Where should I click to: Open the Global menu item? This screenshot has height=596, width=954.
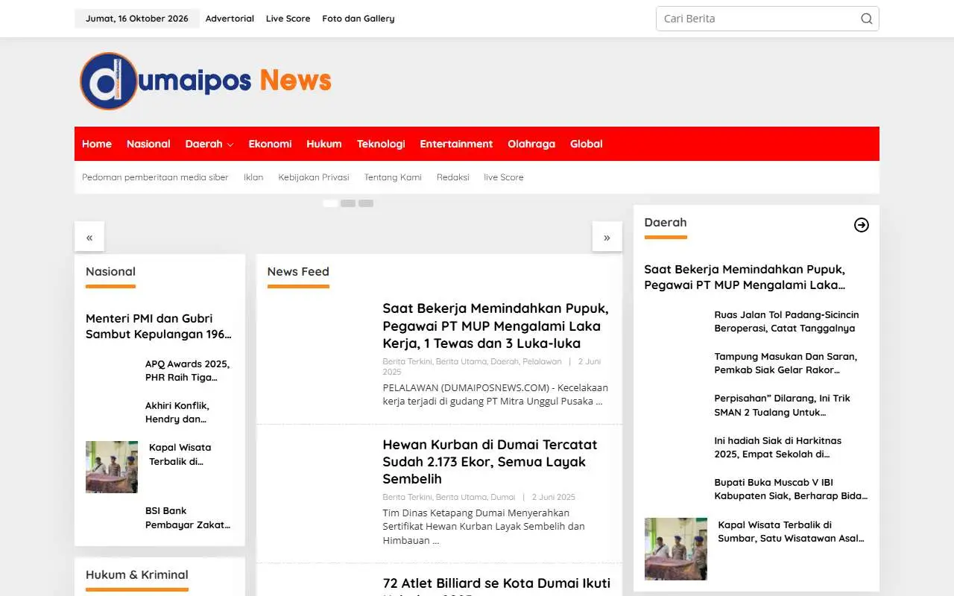point(587,144)
